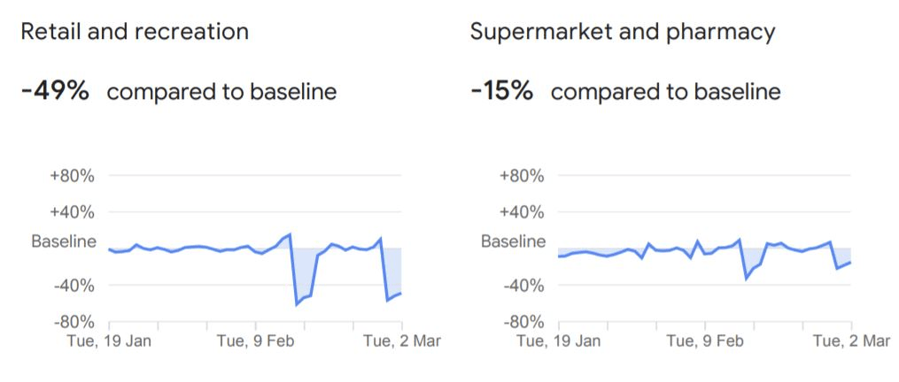
Task: Click supermarket chart's Tue, 2 Mar date
Action: (850, 340)
